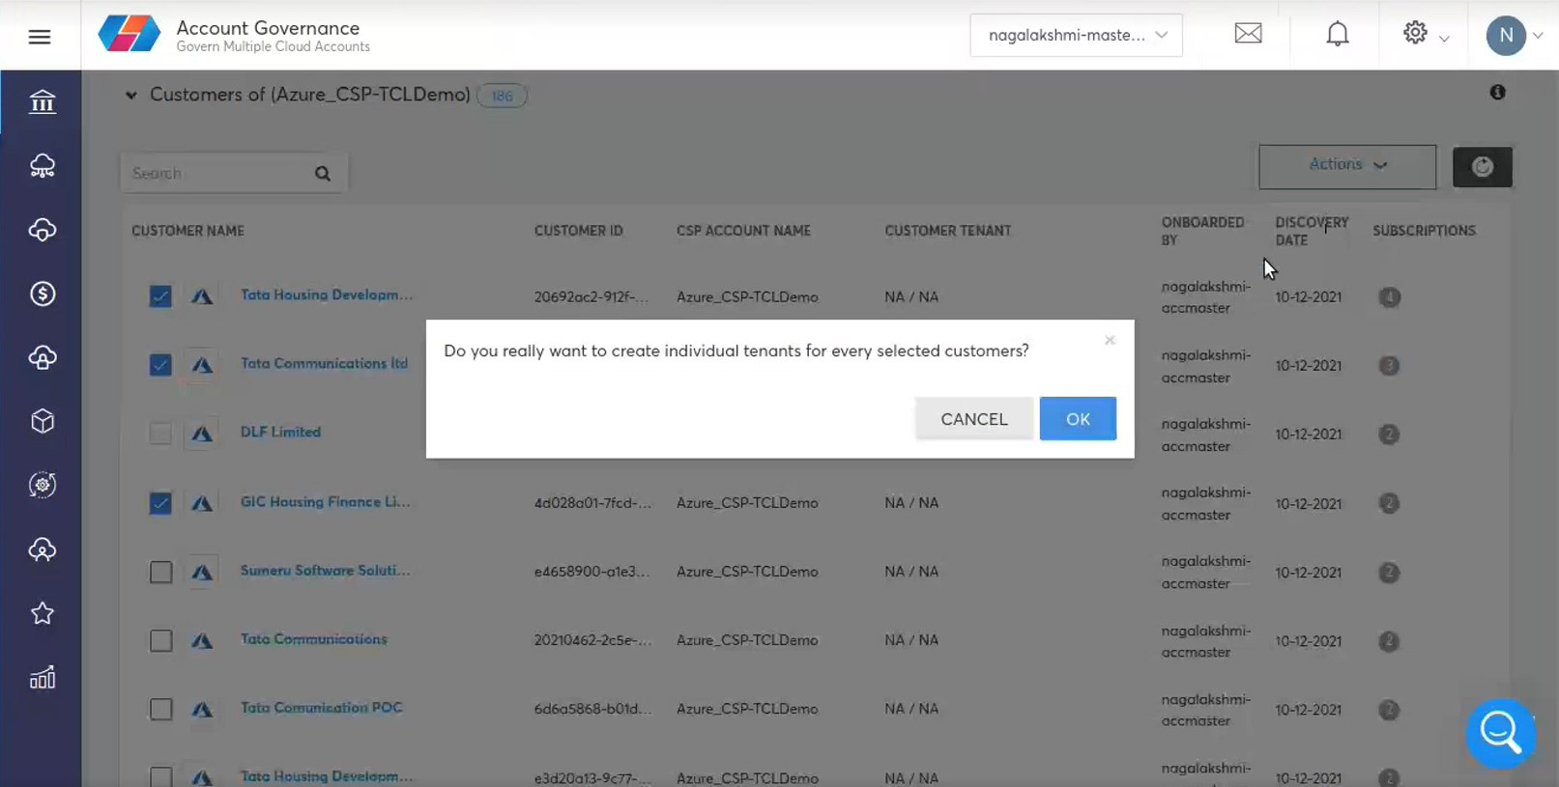Viewport: 1559px width, 787px height.
Task: Select the cloud user sidebar icon
Action: pyautogui.click(x=42, y=549)
